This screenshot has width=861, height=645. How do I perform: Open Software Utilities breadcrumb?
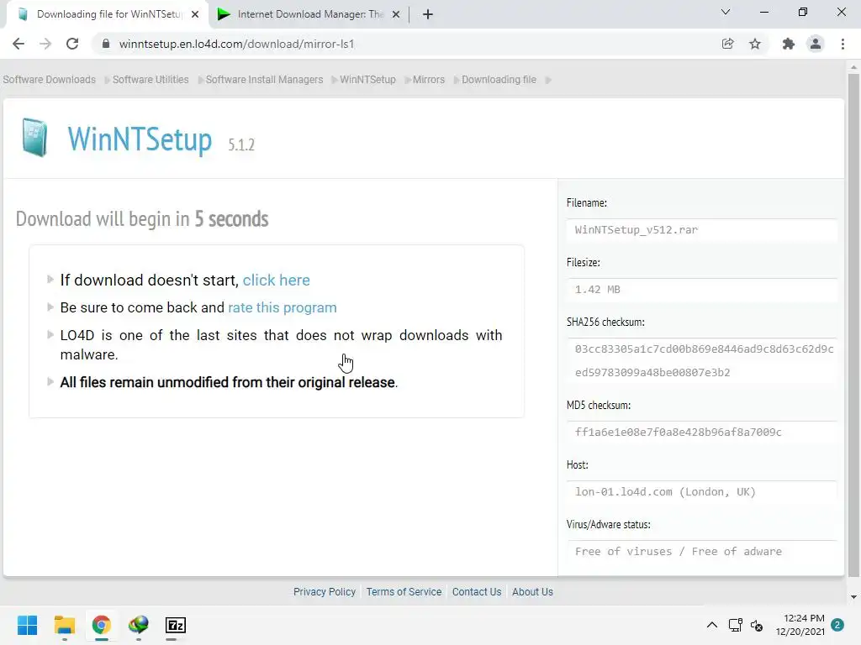tap(151, 80)
